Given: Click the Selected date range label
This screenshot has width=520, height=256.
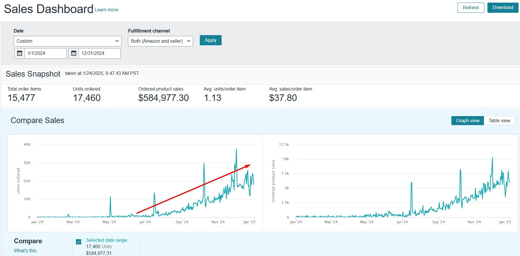Looking at the screenshot, I should (106, 240).
